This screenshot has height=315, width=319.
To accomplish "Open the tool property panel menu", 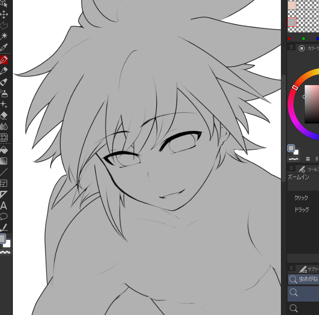I will click(x=292, y=168).
